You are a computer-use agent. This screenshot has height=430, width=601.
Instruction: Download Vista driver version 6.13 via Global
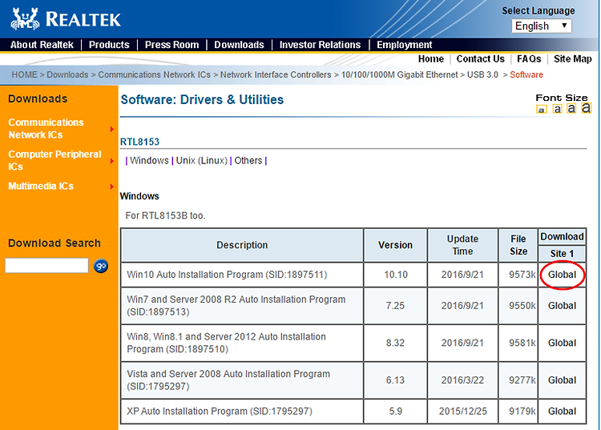click(562, 380)
